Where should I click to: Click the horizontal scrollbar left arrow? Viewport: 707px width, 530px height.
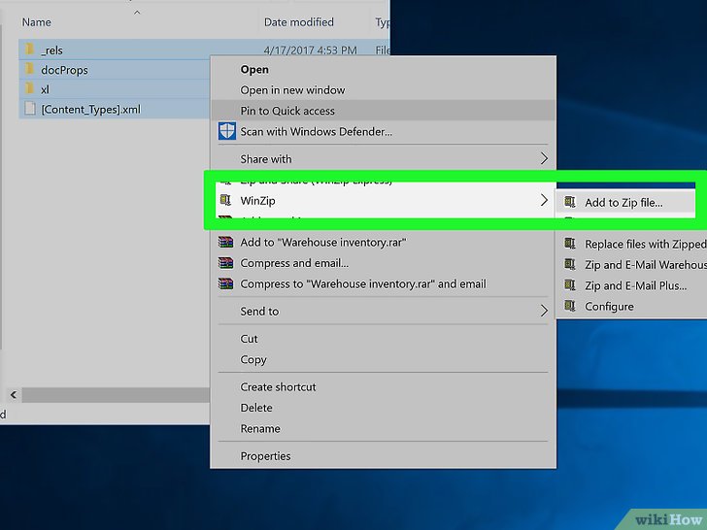click(13, 395)
